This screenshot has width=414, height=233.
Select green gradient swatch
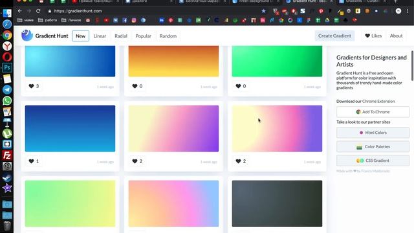click(277, 61)
